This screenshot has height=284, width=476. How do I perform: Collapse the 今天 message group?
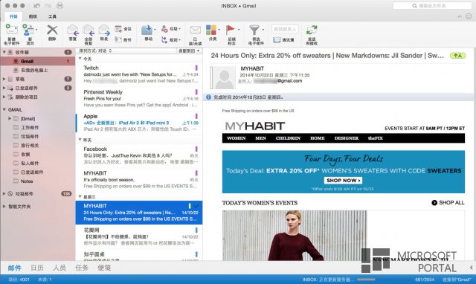click(80, 59)
